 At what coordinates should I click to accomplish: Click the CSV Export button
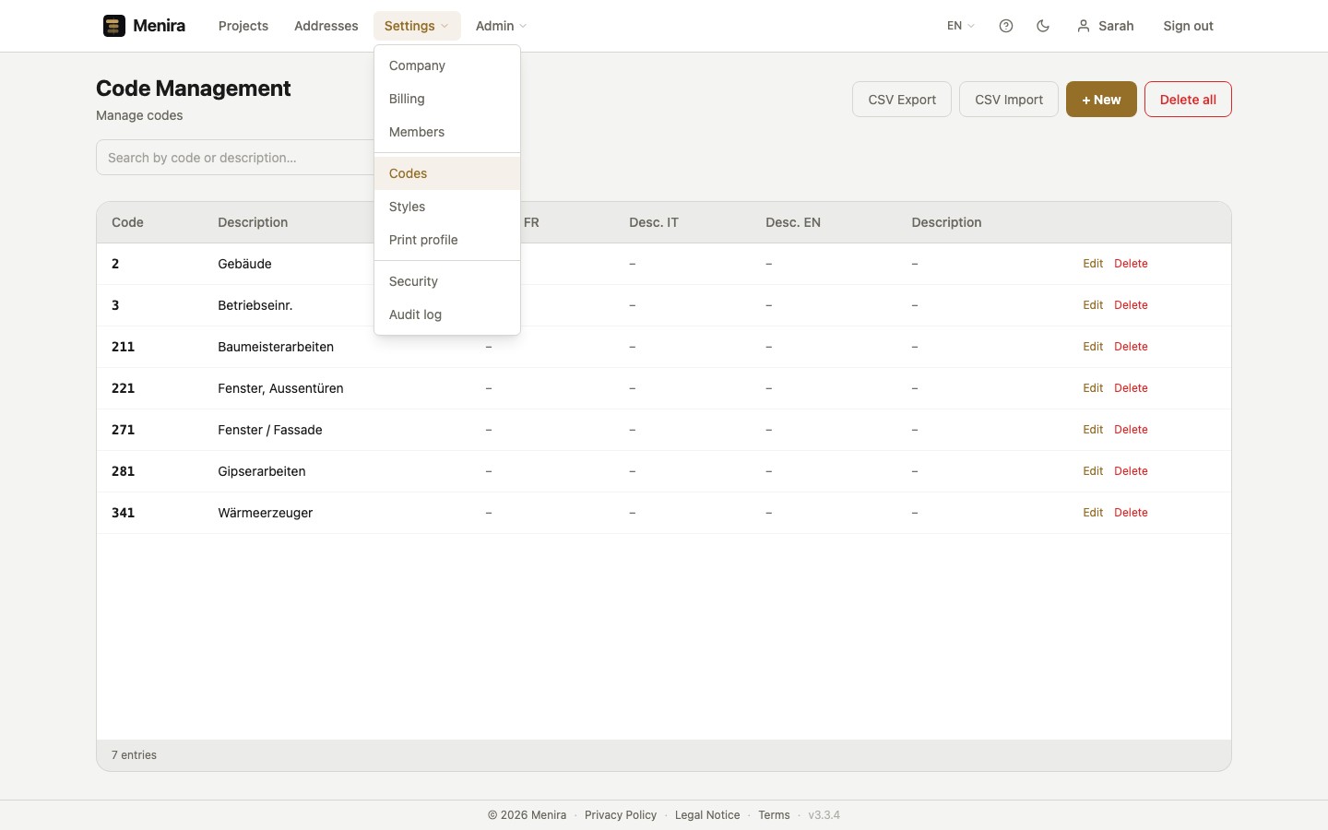tap(902, 100)
